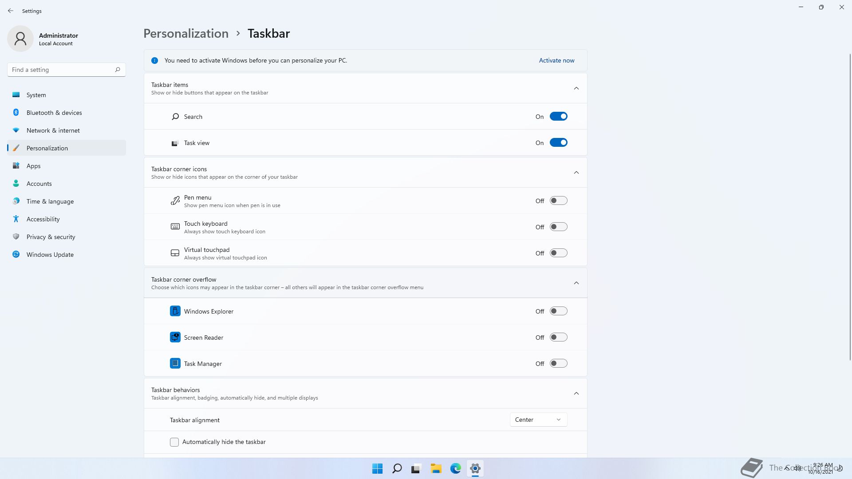
Task: Turn on Screen Reader overflow toggle
Action: click(x=559, y=338)
